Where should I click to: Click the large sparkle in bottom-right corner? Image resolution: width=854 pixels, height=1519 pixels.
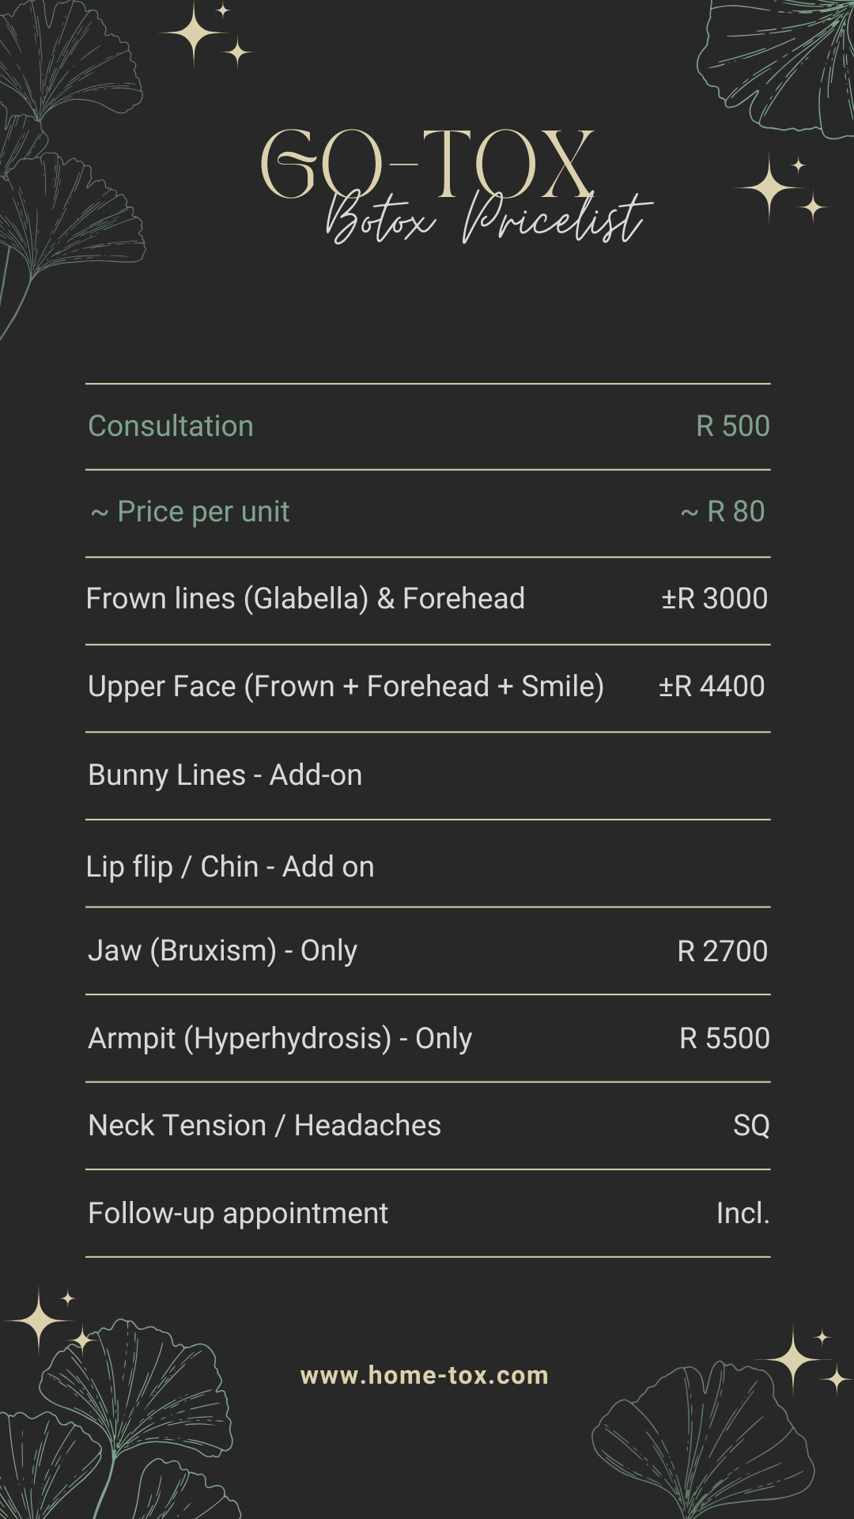[793, 1359]
